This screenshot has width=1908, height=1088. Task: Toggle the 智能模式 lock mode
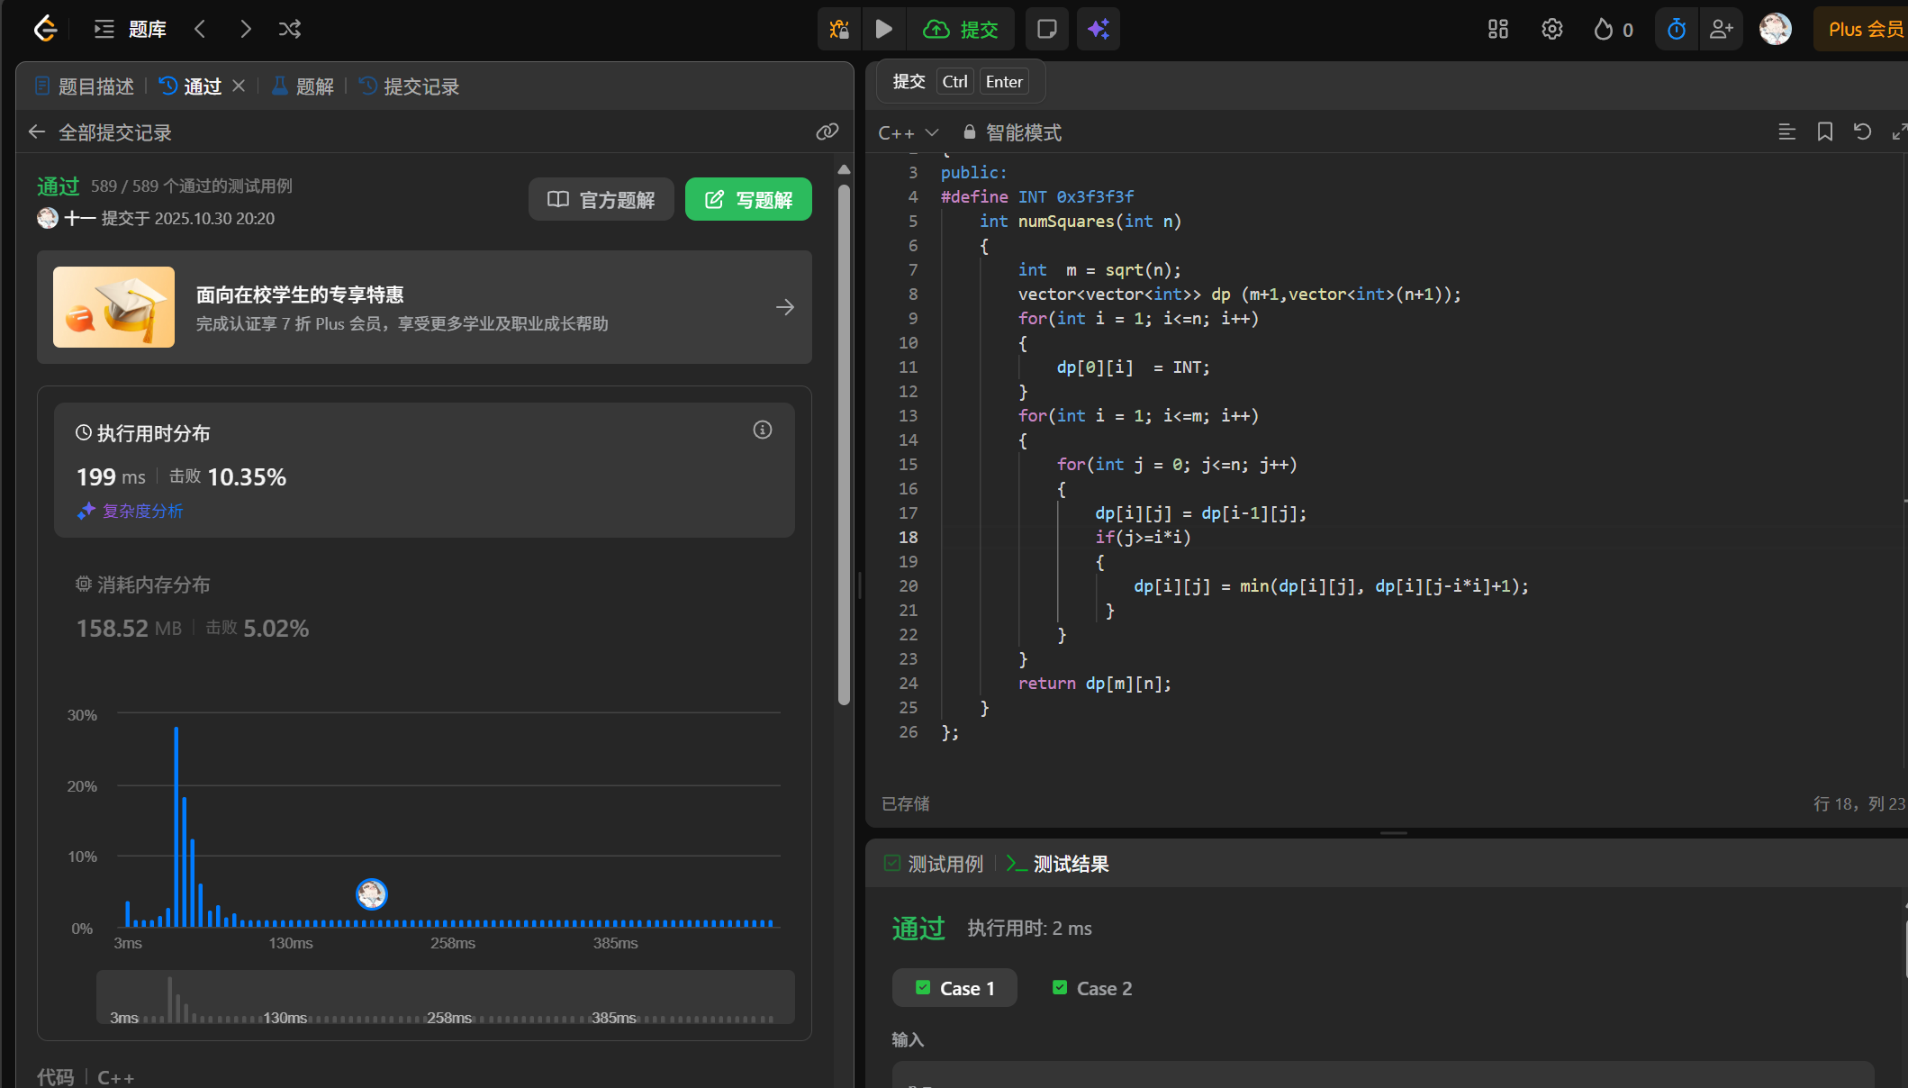tap(1012, 132)
